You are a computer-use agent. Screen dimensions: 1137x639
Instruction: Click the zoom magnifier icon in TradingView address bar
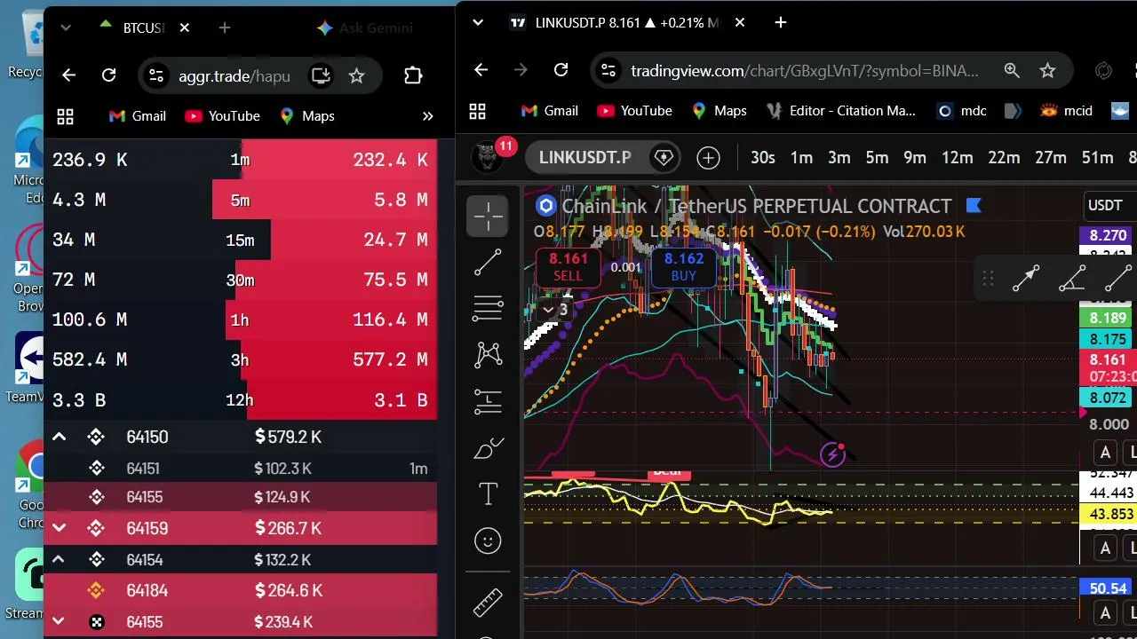tap(1012, 70)
